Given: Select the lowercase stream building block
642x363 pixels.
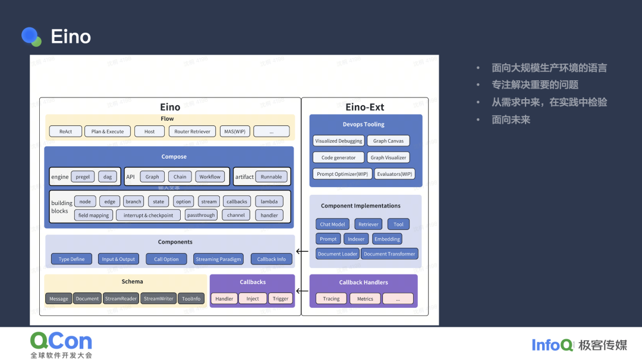Looking at the screenshot, I should pyautogui.click(x=209, y=201).
